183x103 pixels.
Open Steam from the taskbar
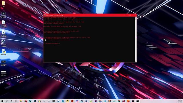coord(81,101)
